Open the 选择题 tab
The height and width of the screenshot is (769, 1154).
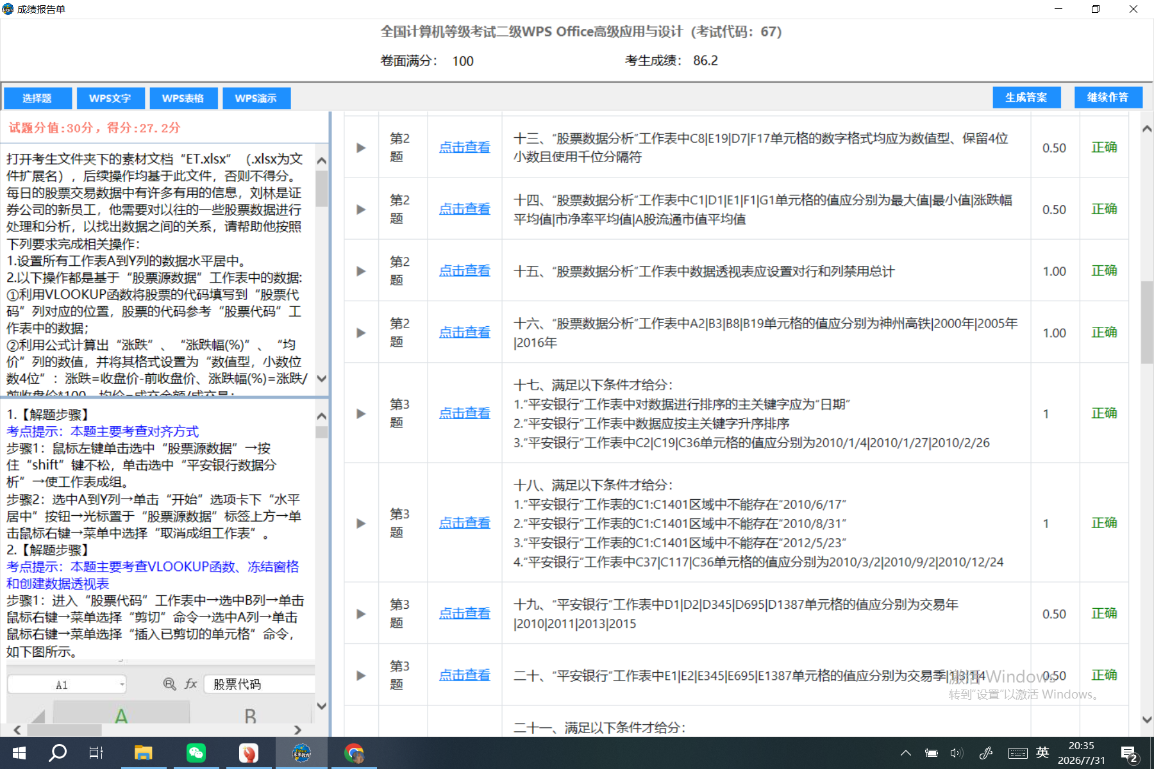37,98
